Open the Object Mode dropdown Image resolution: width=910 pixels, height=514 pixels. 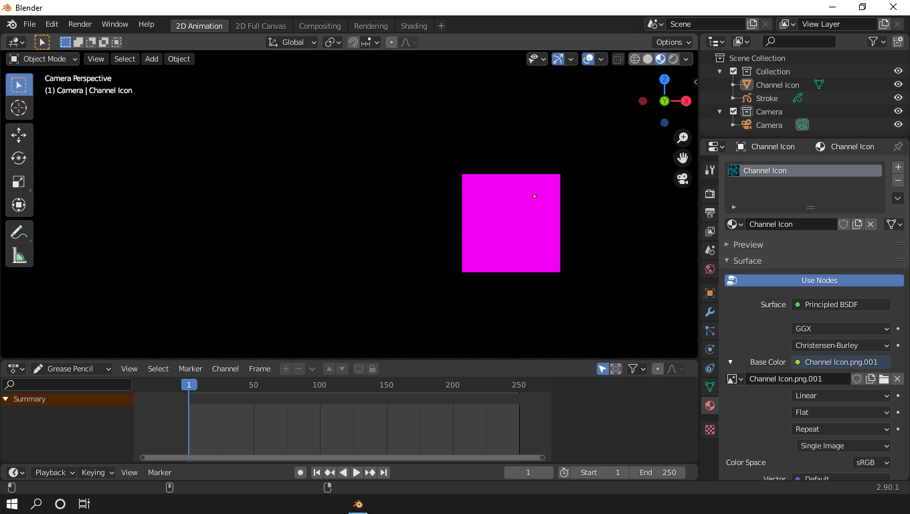coord(43,59)
